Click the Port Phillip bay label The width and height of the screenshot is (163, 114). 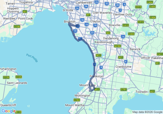[x=32, y=58]
